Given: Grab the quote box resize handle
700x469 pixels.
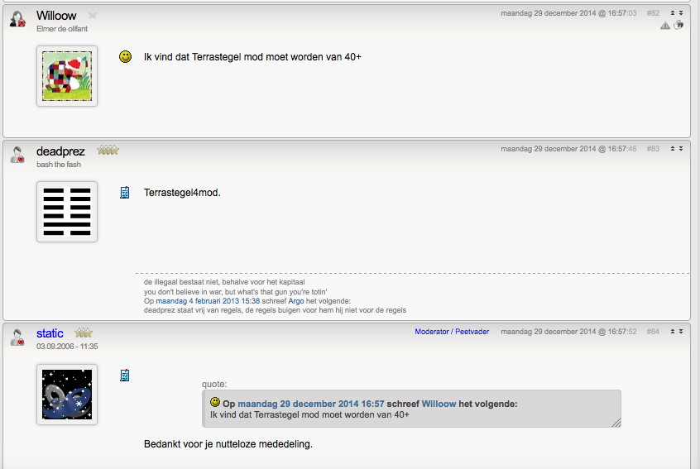Looking at the screenshot, I should [616, 423].
